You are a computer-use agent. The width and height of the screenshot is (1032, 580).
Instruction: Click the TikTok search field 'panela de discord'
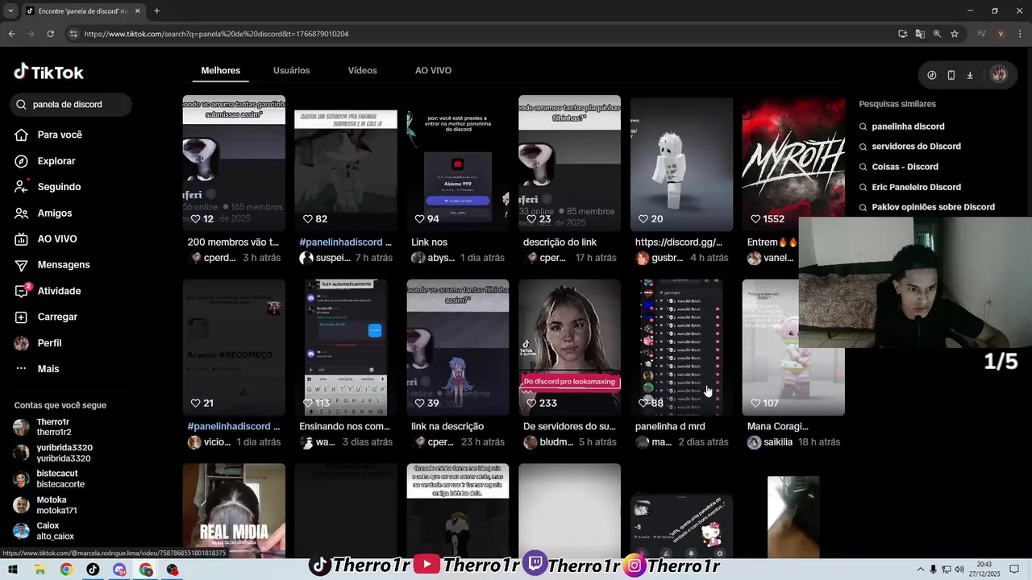71,105
